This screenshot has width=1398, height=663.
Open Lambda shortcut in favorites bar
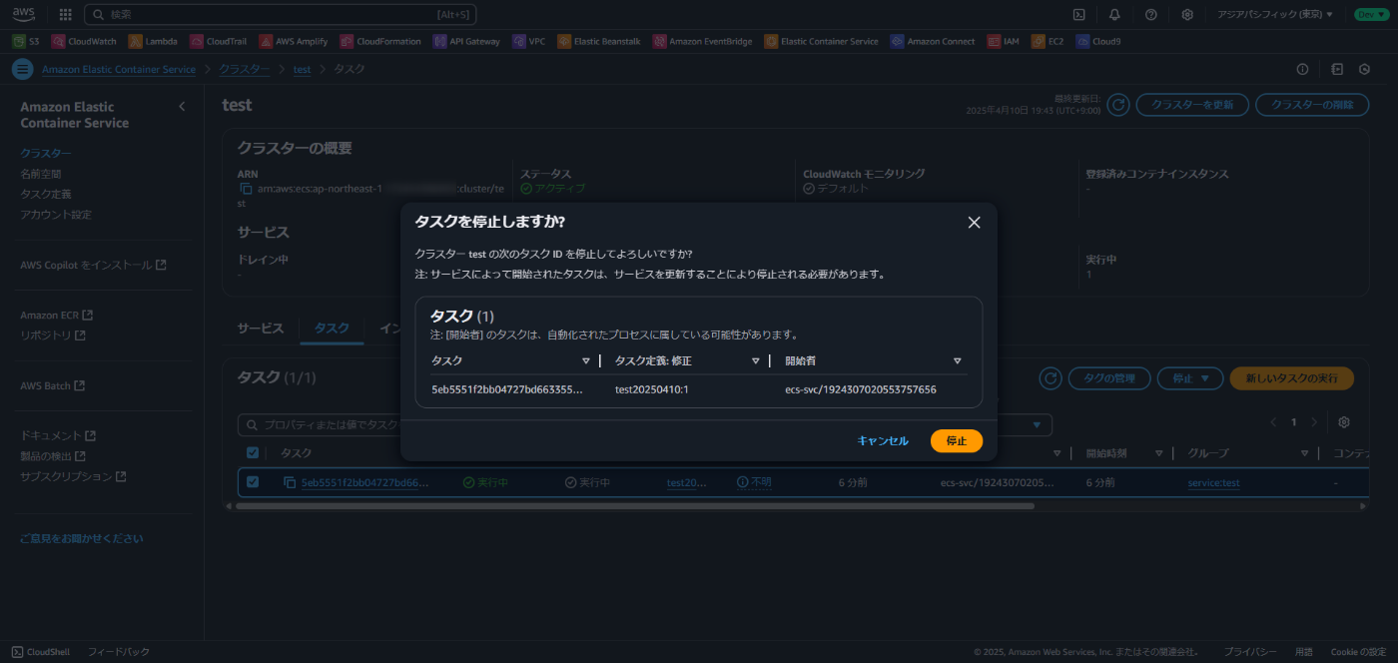tap(153, 41)
